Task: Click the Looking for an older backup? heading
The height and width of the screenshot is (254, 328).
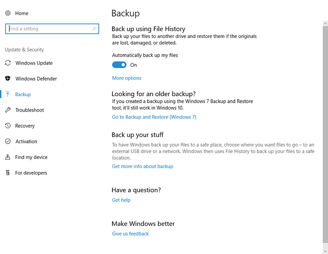Action: (154, 94)
